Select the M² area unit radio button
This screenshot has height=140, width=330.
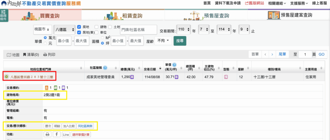pyautogui.click(x=103, y=38)
